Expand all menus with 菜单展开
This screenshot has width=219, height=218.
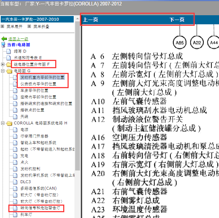click(15, 26)
